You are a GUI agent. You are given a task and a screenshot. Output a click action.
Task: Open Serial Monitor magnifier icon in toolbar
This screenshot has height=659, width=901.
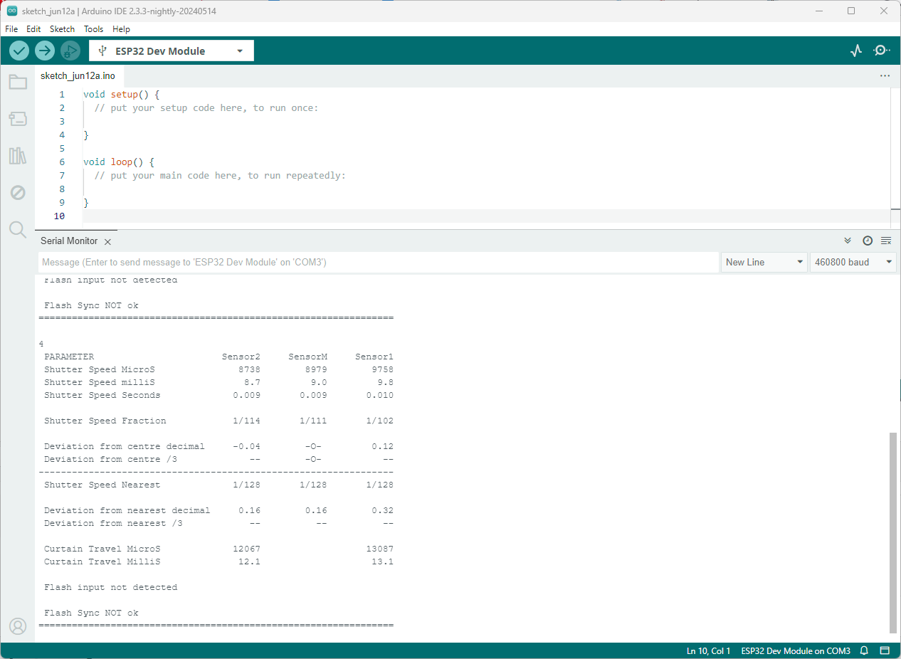point(882,51)
